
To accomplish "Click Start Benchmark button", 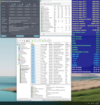I will click(20, 36).
